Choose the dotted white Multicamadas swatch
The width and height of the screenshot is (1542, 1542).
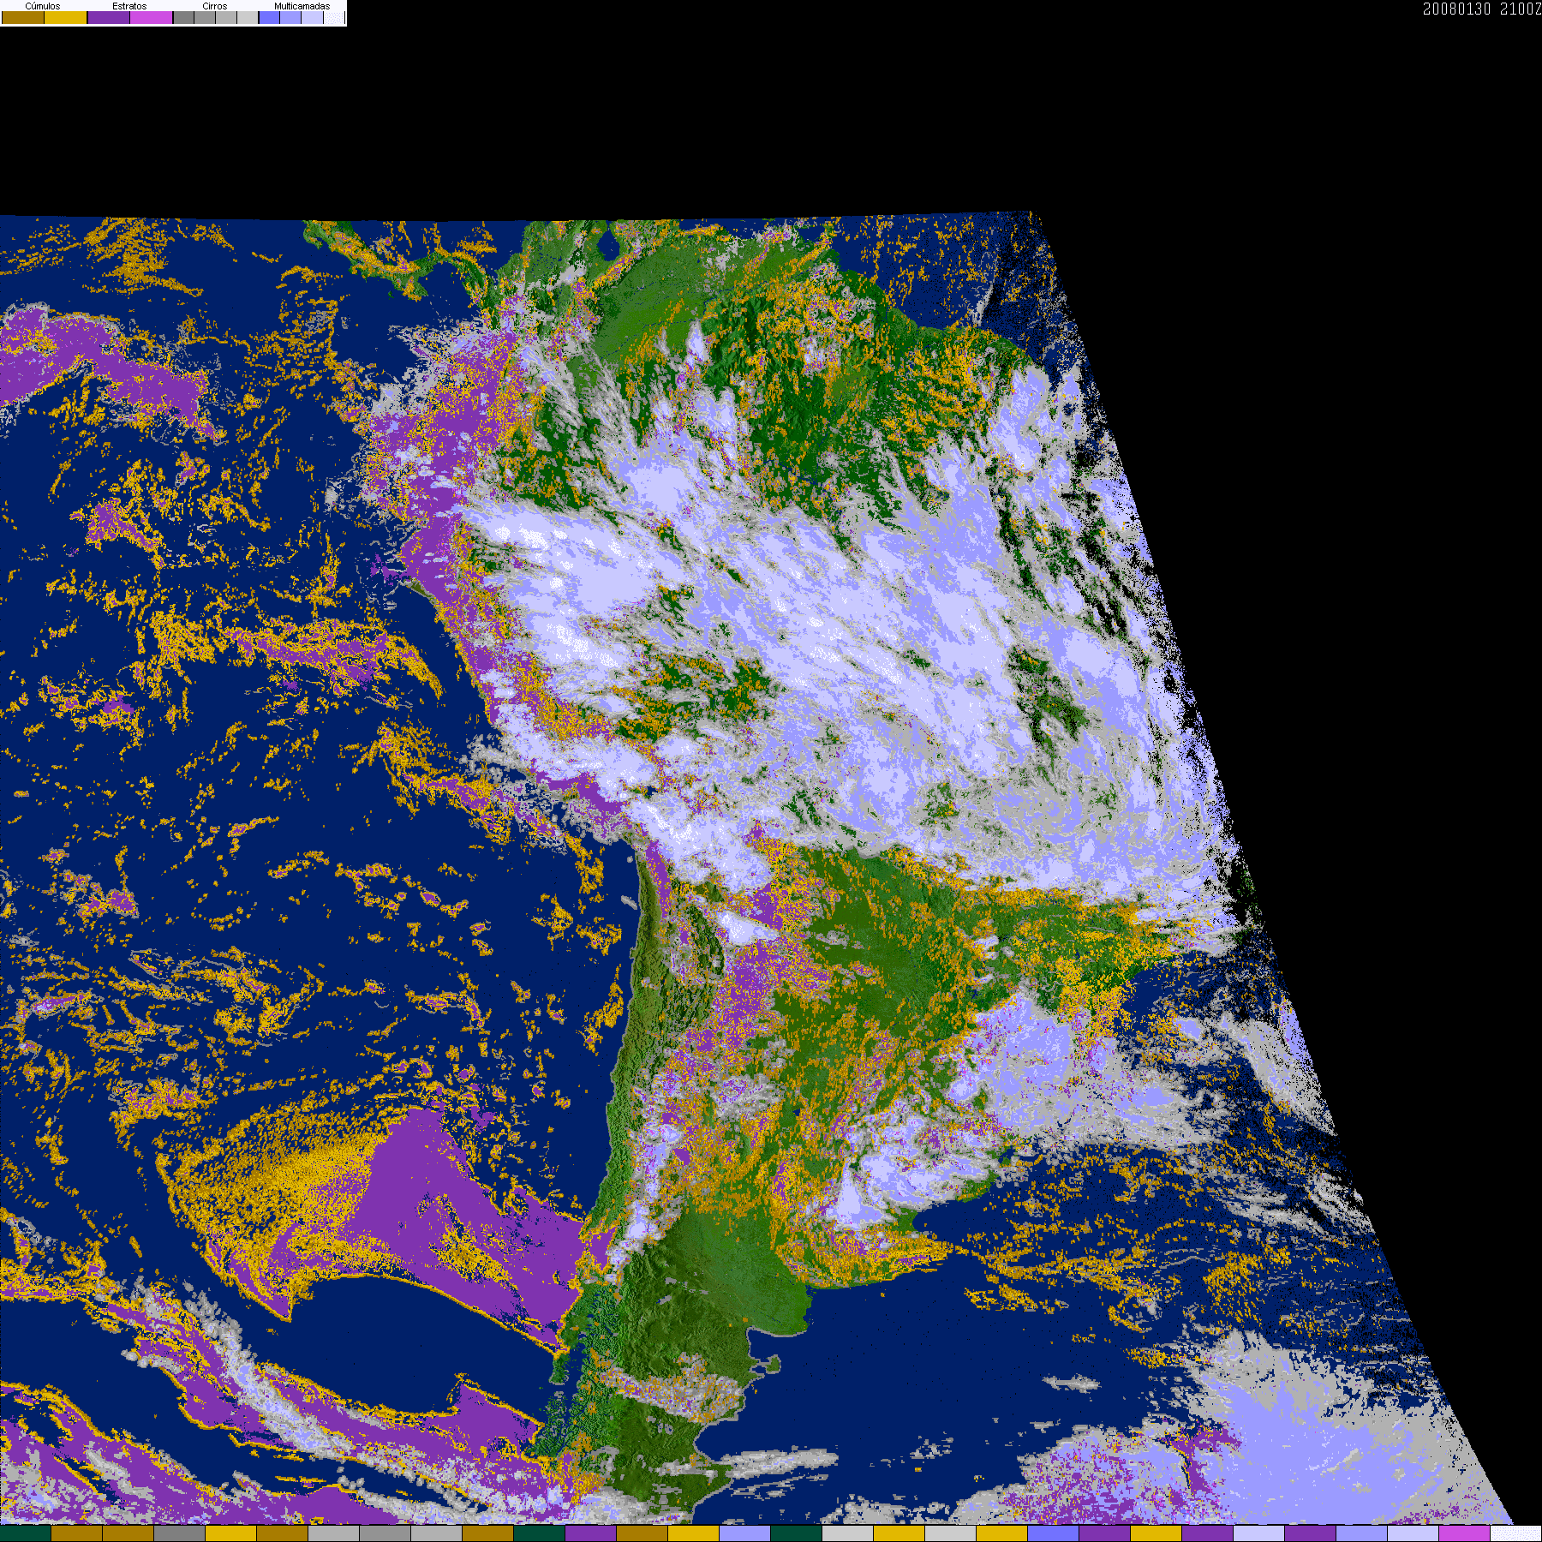[x=334, y=18]
